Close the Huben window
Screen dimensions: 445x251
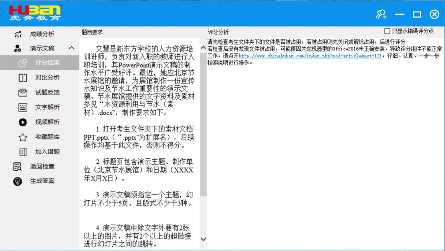tap(434, 14)
